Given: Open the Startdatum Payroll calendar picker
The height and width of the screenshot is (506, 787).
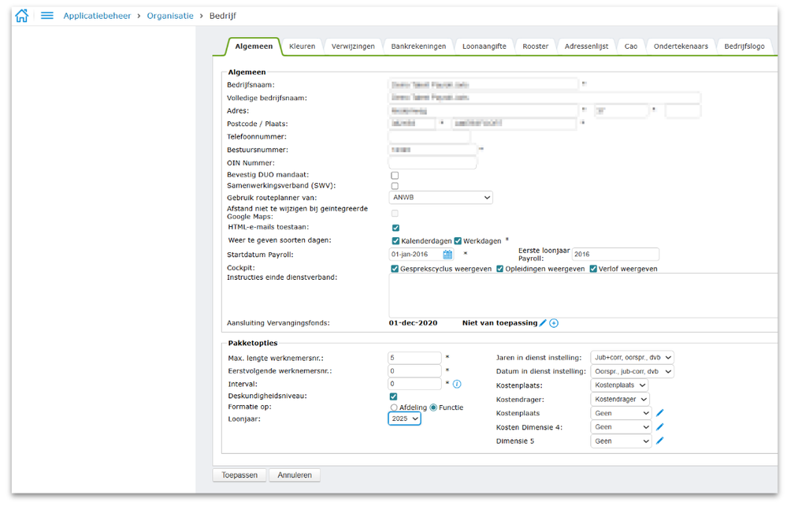Looking at the screenshot, I should pyautogui.click(x=447, y=255).
